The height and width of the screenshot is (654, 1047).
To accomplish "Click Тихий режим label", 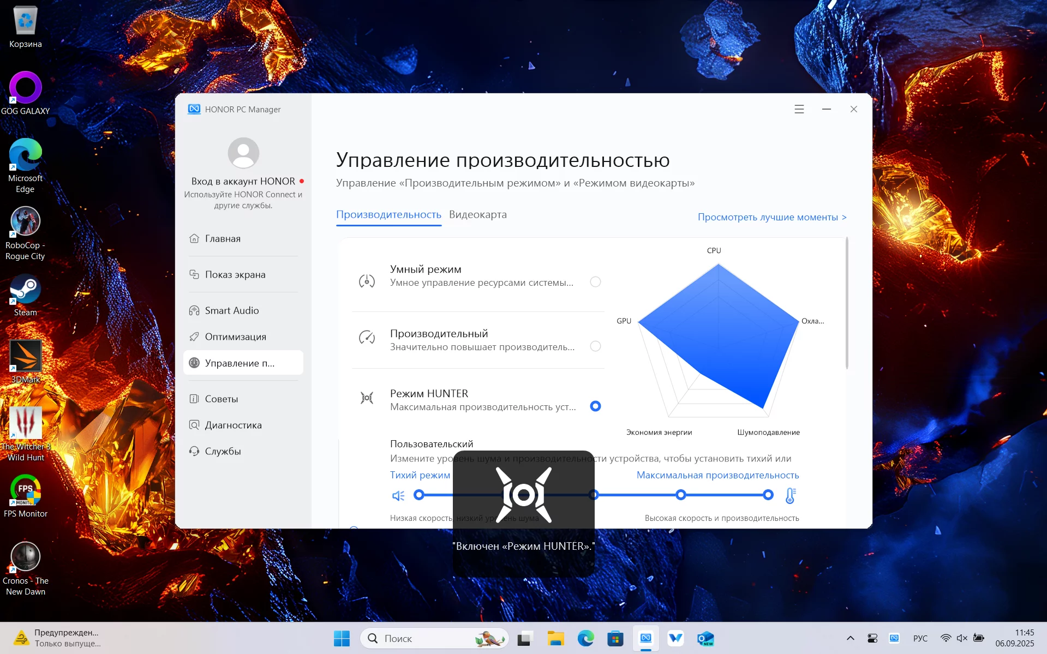I will pos(420,475).
